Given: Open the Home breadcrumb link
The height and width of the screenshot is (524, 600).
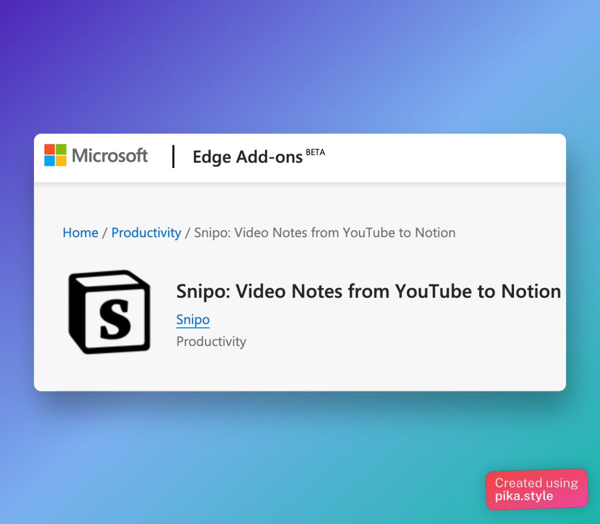Looking at the screenshot, I should pos(80,233).
